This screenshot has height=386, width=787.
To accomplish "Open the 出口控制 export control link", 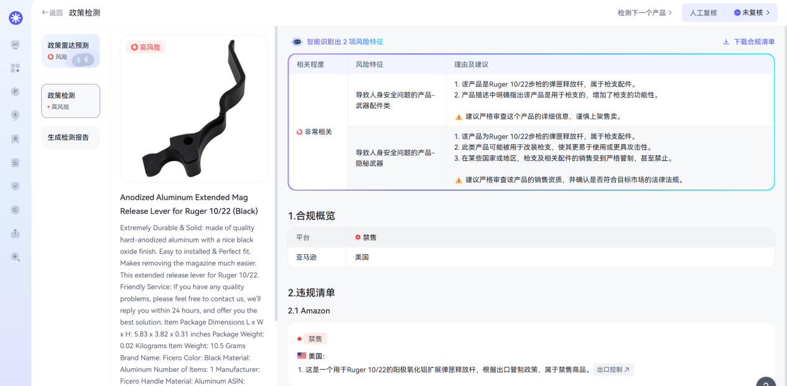I will pos(613,369).
